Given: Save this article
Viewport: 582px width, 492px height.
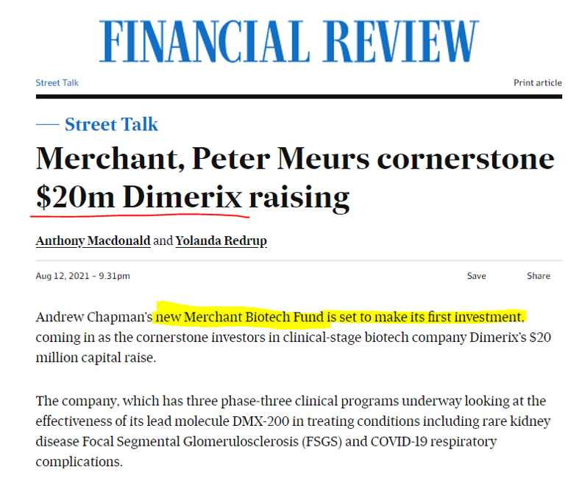Looking at the screenshot, I should 476,276.
